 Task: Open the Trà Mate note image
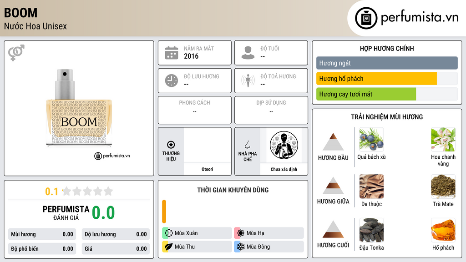[443, 186]
